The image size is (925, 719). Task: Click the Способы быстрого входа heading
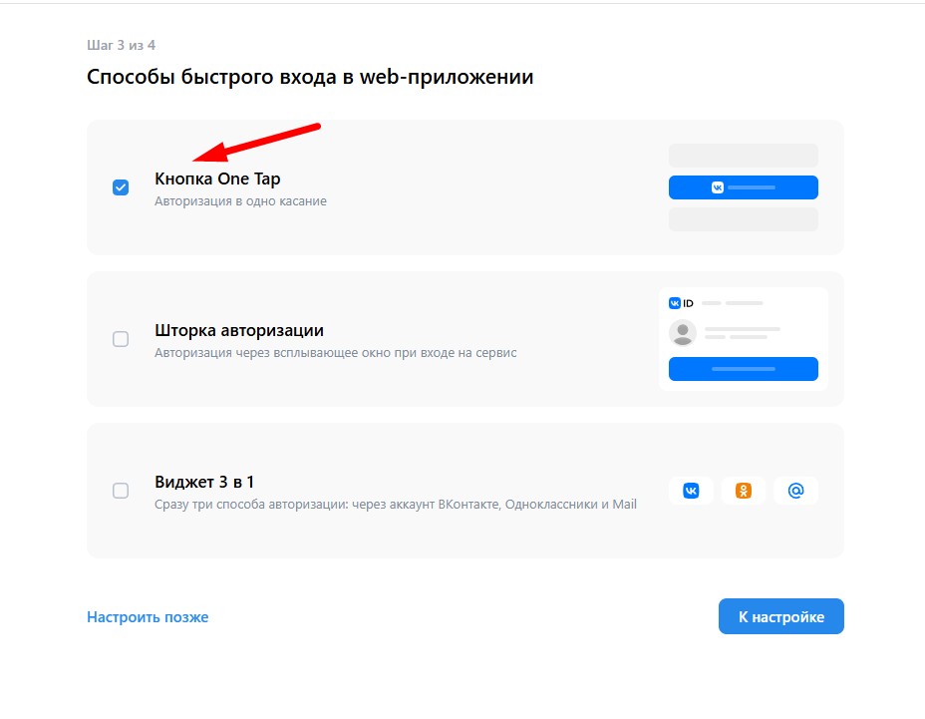pyautogui.click(x=310, y=78)
